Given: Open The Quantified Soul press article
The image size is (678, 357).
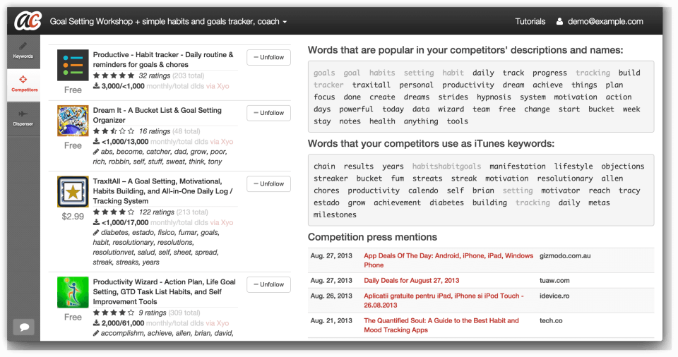Looking at the screenshot, I should pyautogui.click(x=441, y=325).
